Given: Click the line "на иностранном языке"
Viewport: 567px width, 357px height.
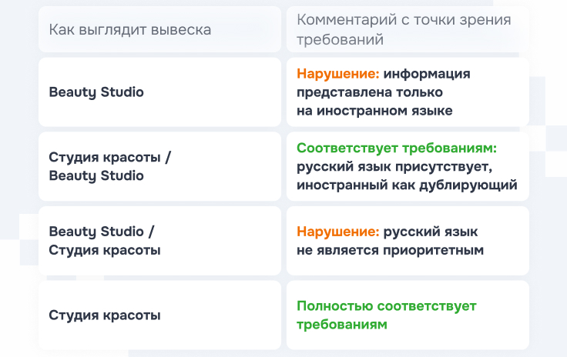Looking at the screenshot, I should pos(374,111).
